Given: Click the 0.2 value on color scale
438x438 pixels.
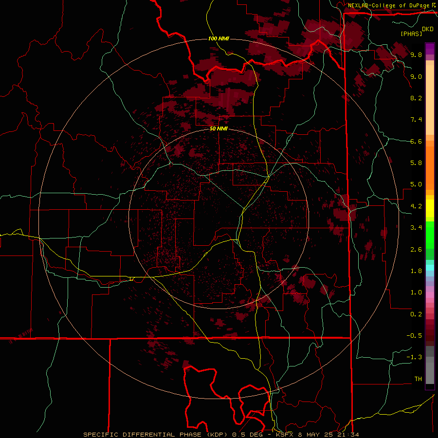Looking at the screenshot, I should pyautogui.click(x=416, y=314).
